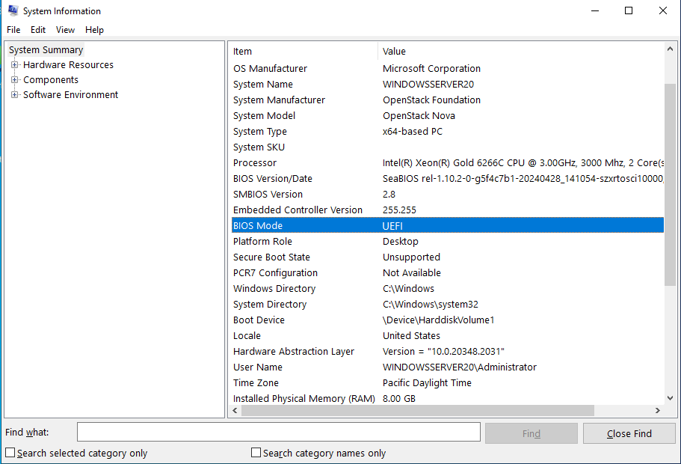
Task: Click the OpenStack Foundation value
Action: tap(431, 100)
